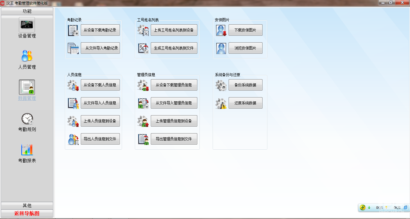Select 设备管理 text label in sidebar

(27, 36)
